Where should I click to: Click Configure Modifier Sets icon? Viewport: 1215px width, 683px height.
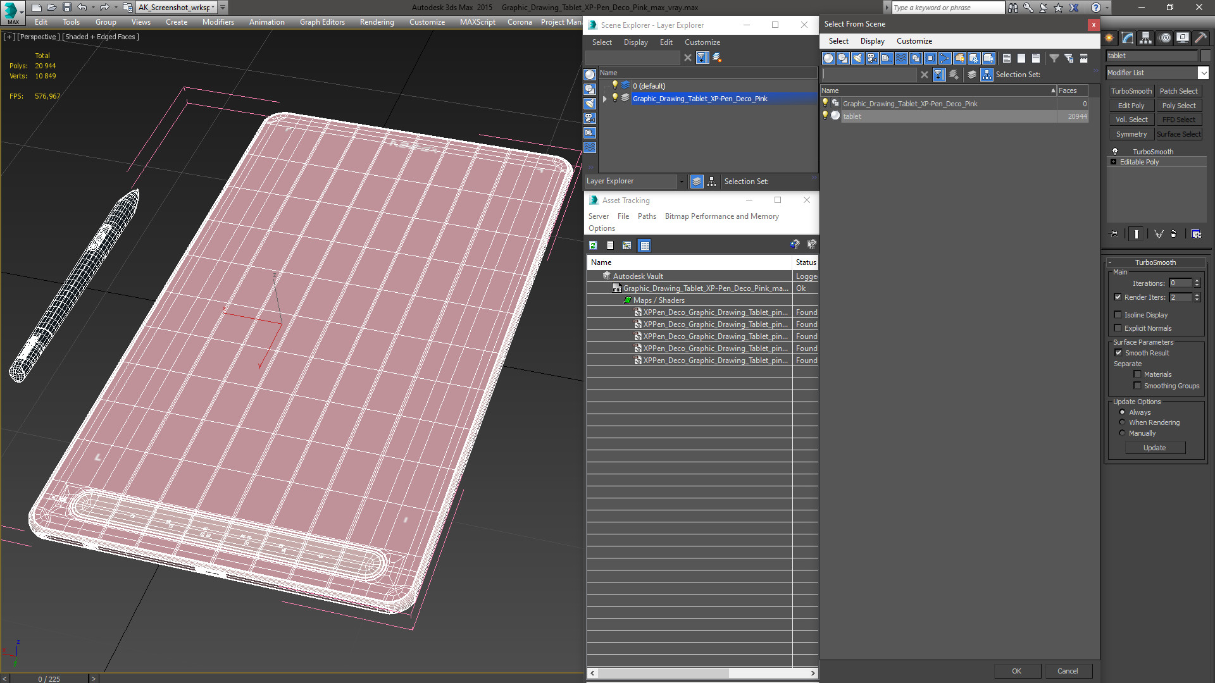pyautogui.click(x=1196, y=234)
